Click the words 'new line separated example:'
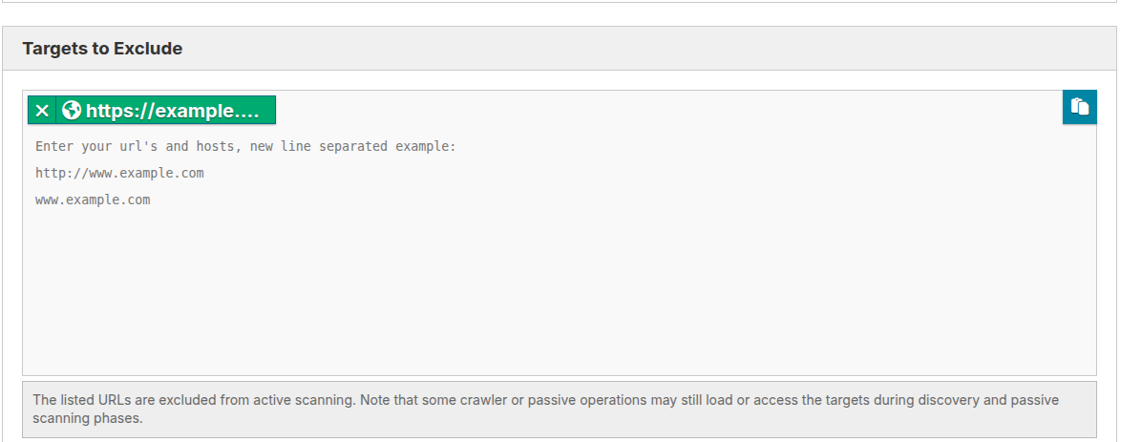The height and width of the screenshot is (442, 1121). (x=353, y=147)
